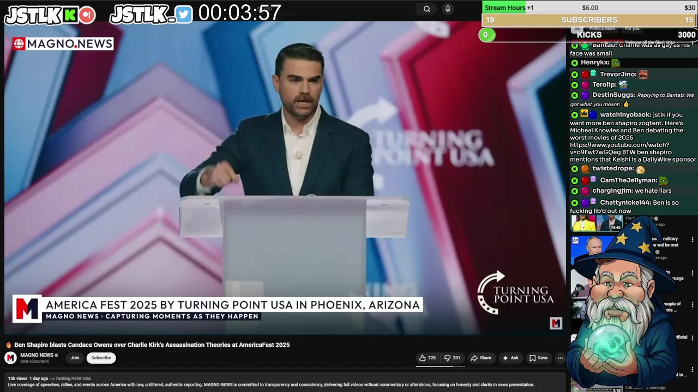Viewport: 698px width, 392px height.
Task: Open the recommended video thumbnail showing 18:45
Action: (x=597, y=223)
